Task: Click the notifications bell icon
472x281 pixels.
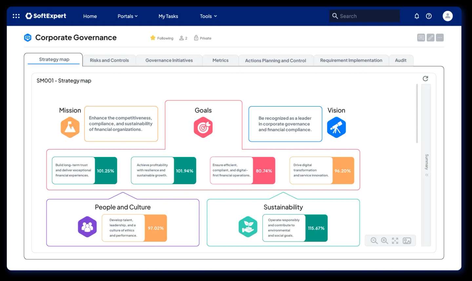Action: 417,16
